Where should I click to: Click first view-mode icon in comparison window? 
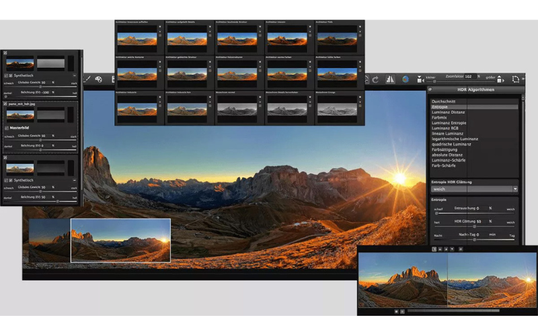pos(434,249)
